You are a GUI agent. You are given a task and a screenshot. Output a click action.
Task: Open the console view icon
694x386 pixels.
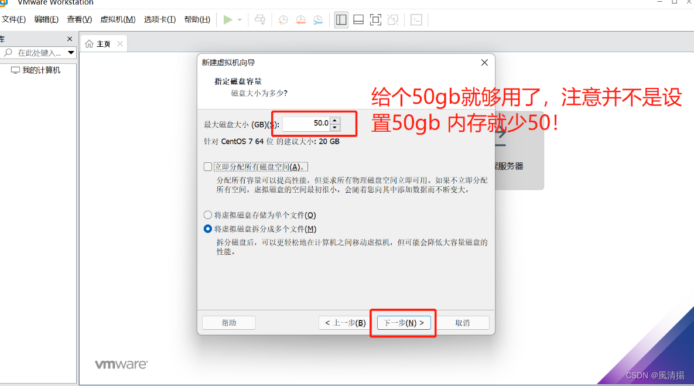coord(416,20)
